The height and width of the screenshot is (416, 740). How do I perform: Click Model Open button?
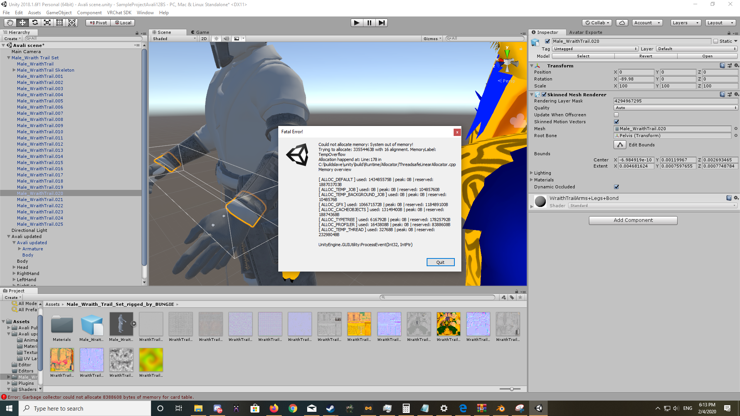tap(707, 56)
